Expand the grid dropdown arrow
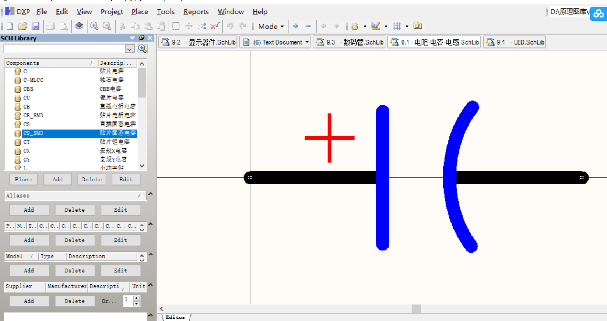 [407, 27]
